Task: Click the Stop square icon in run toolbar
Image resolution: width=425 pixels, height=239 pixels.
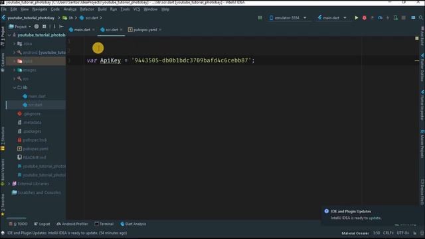Action: coord(404,18)
